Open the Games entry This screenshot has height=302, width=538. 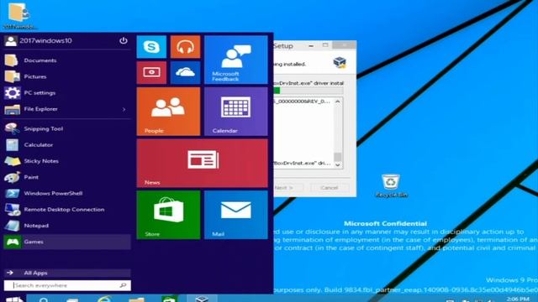[x=67, y=242]
